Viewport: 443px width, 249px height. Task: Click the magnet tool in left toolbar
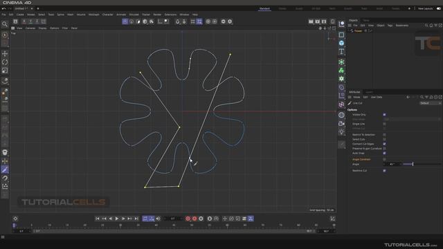coord(5,178)
